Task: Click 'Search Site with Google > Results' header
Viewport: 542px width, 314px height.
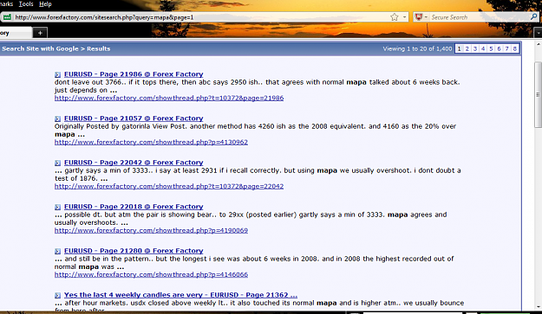Action: point(56,48)
